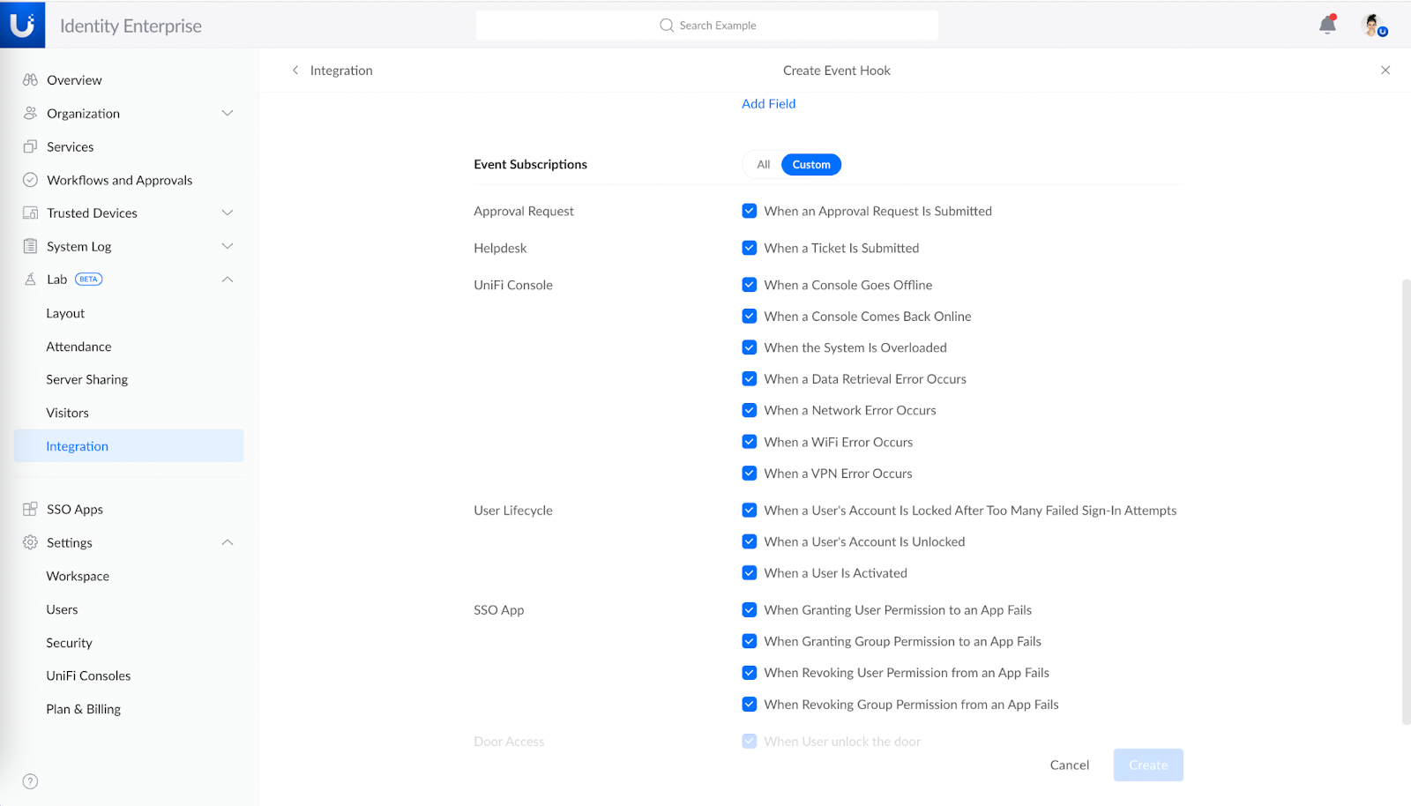Screen dimensions: 1411x806
Task: Open the help question mark icon
Action: point(29,780)
